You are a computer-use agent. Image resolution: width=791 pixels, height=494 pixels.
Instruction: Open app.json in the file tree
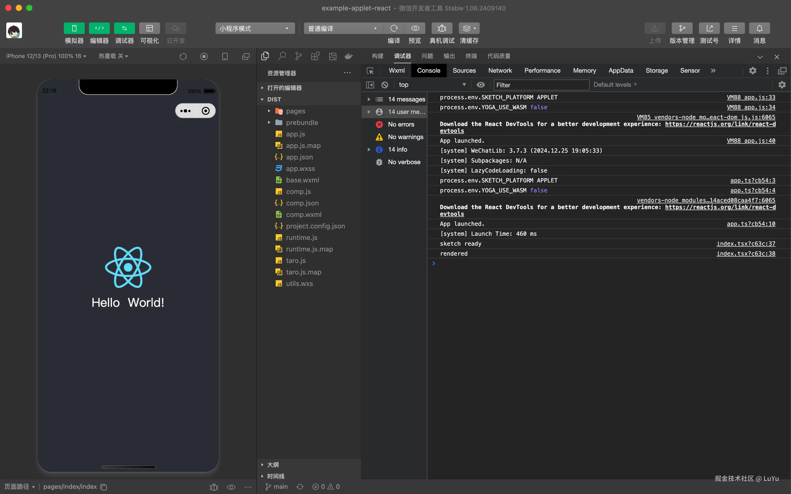[299, 157]
